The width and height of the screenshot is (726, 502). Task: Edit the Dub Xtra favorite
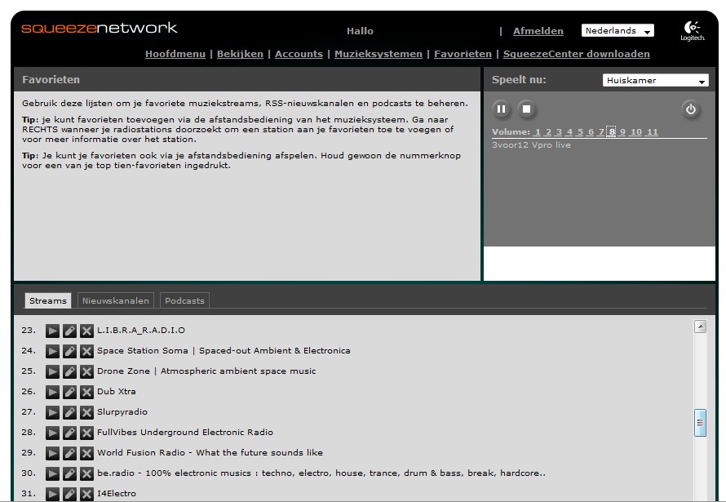pyautogui.click(x=69, y=392)
